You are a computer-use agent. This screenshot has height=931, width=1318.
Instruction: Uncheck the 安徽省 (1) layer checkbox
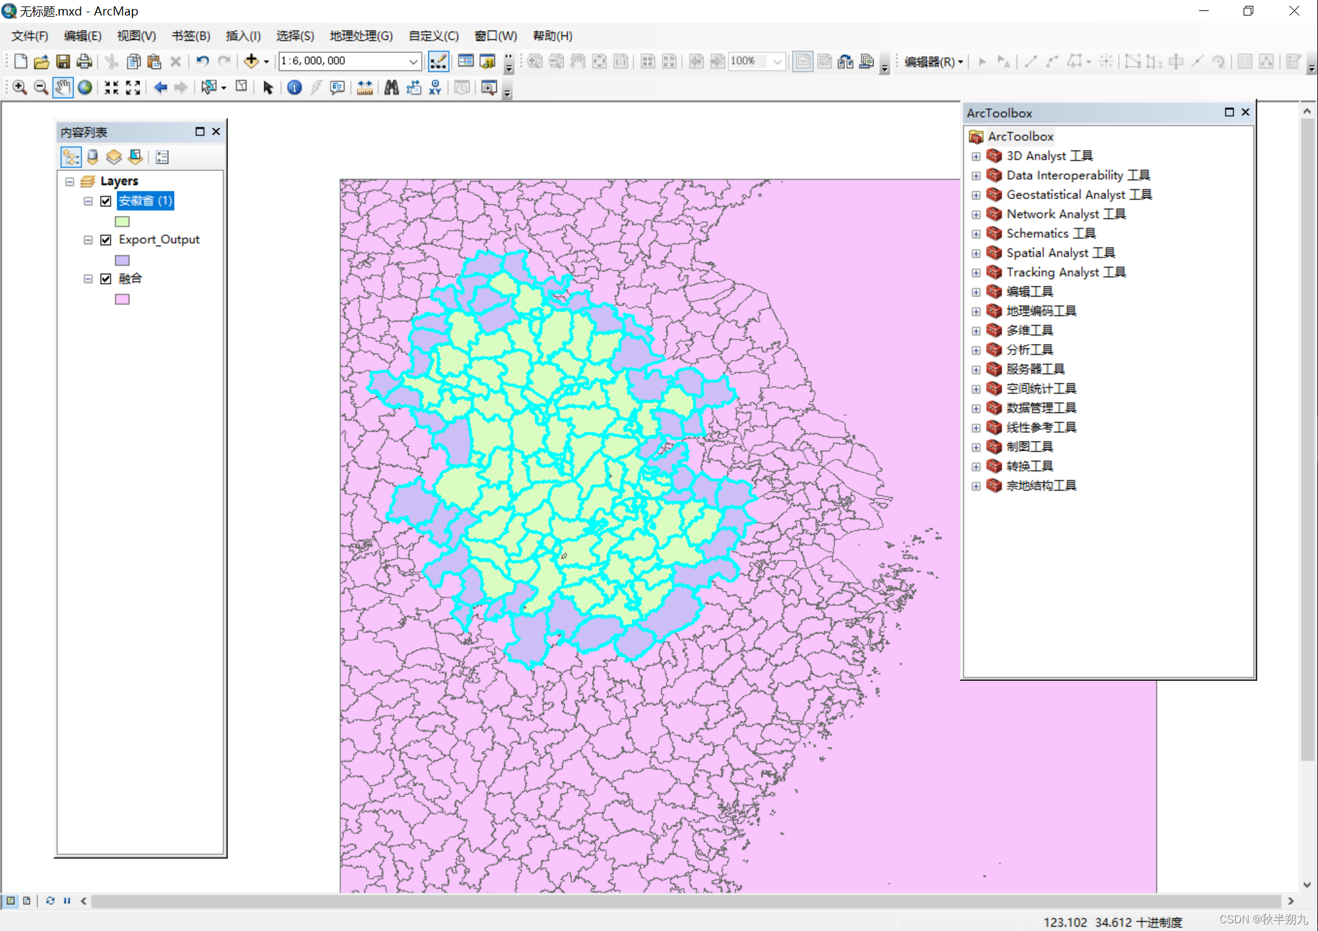click(106, 201)
